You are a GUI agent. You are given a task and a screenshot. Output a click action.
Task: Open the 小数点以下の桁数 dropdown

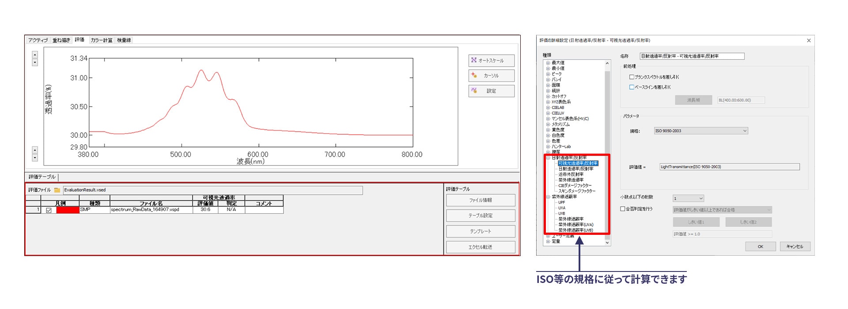[x=688, y=199]
